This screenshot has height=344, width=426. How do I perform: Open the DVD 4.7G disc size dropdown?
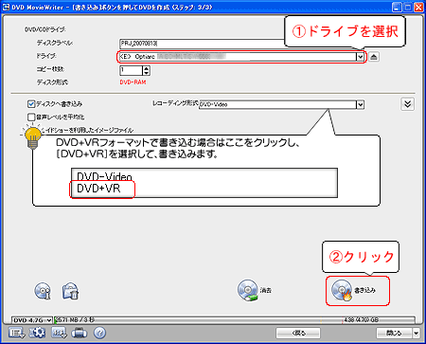click(x=31, y=320)
